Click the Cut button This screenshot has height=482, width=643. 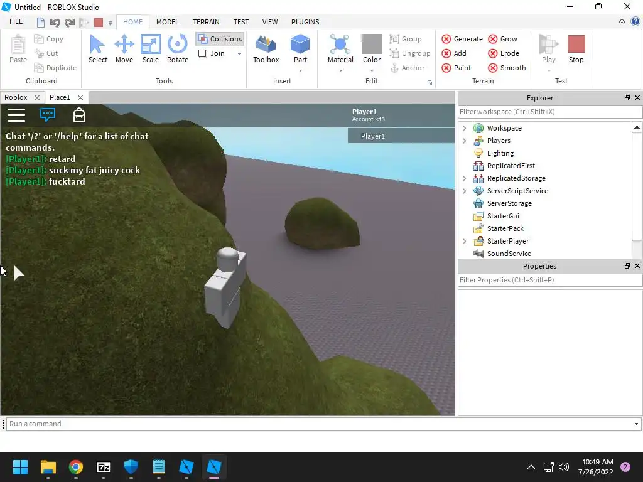click(x=46, y=53)
